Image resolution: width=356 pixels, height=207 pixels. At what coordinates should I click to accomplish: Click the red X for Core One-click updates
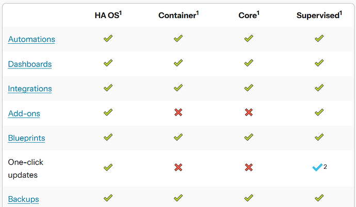click(x=249, y=167)
